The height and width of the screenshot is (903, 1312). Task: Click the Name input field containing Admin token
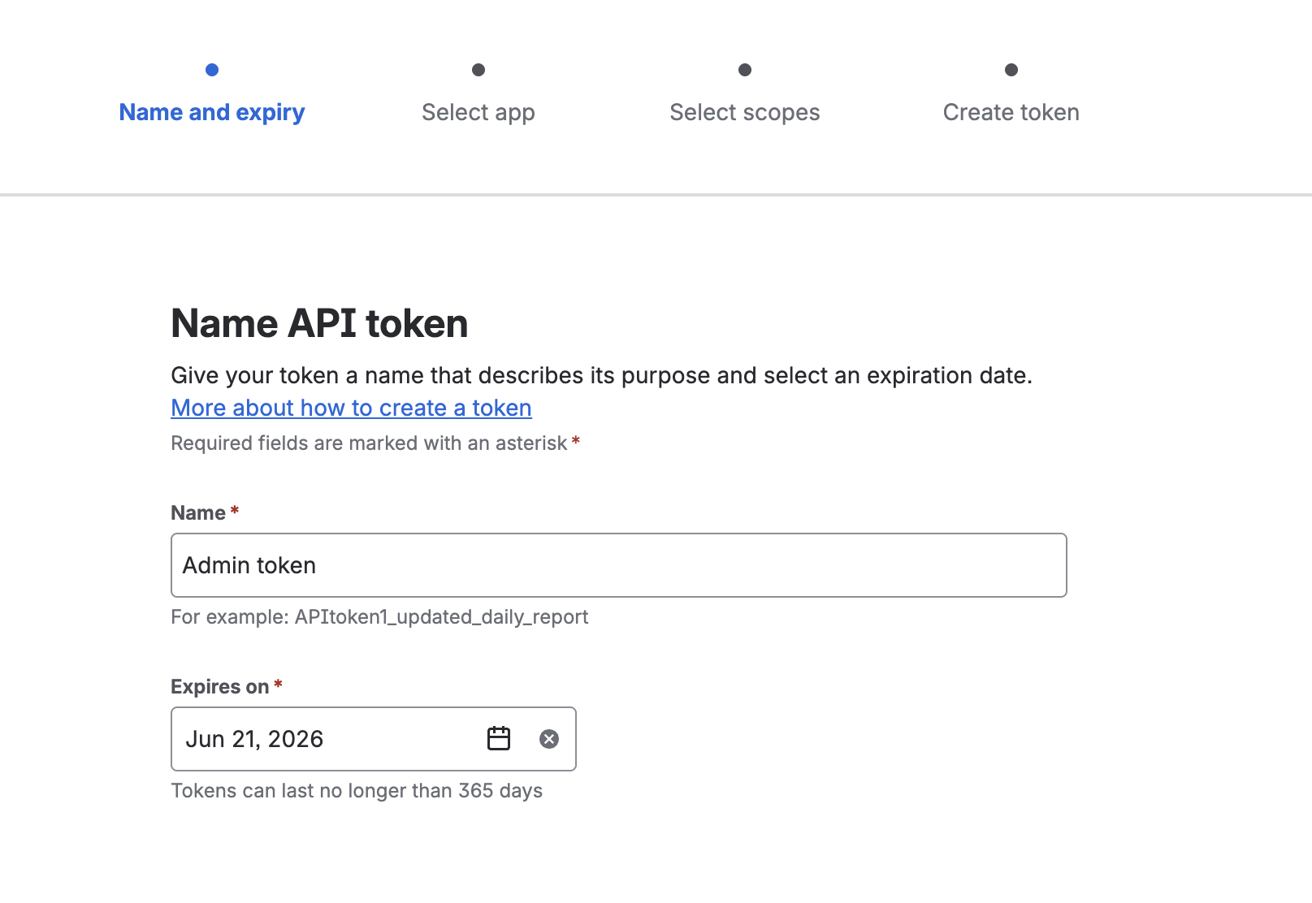tap(619, 565)
